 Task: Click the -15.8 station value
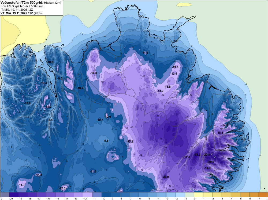[220, 133]
